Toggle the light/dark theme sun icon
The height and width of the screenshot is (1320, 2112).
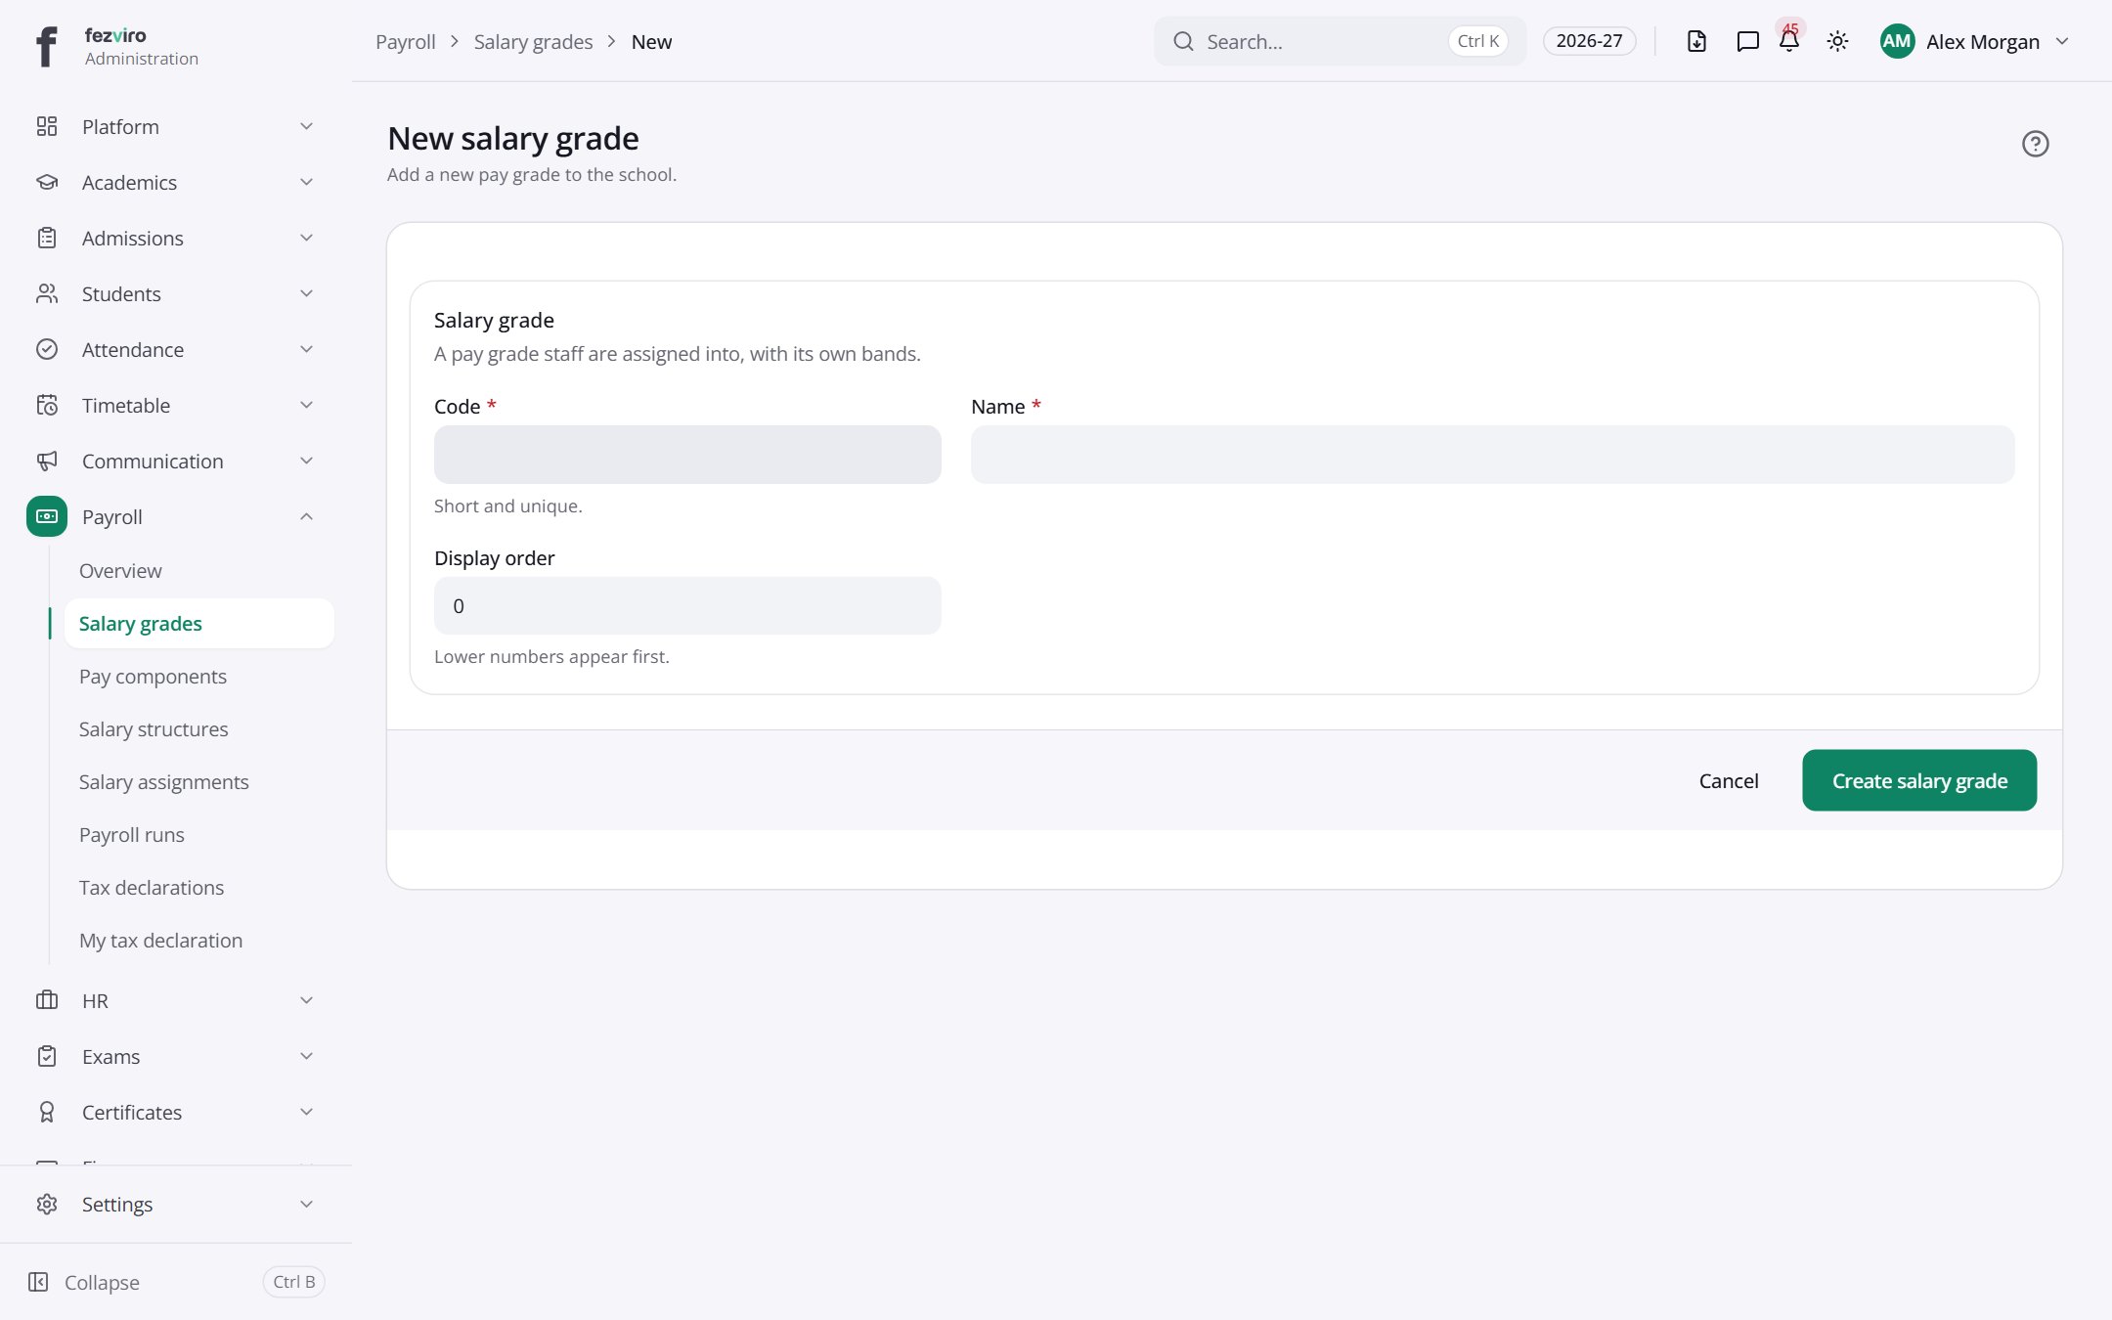pyautogui.click(x=1837, y=41)
